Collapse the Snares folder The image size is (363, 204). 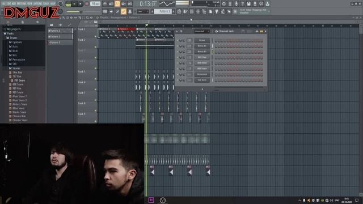pyautogui.click(x=16, y=68)
